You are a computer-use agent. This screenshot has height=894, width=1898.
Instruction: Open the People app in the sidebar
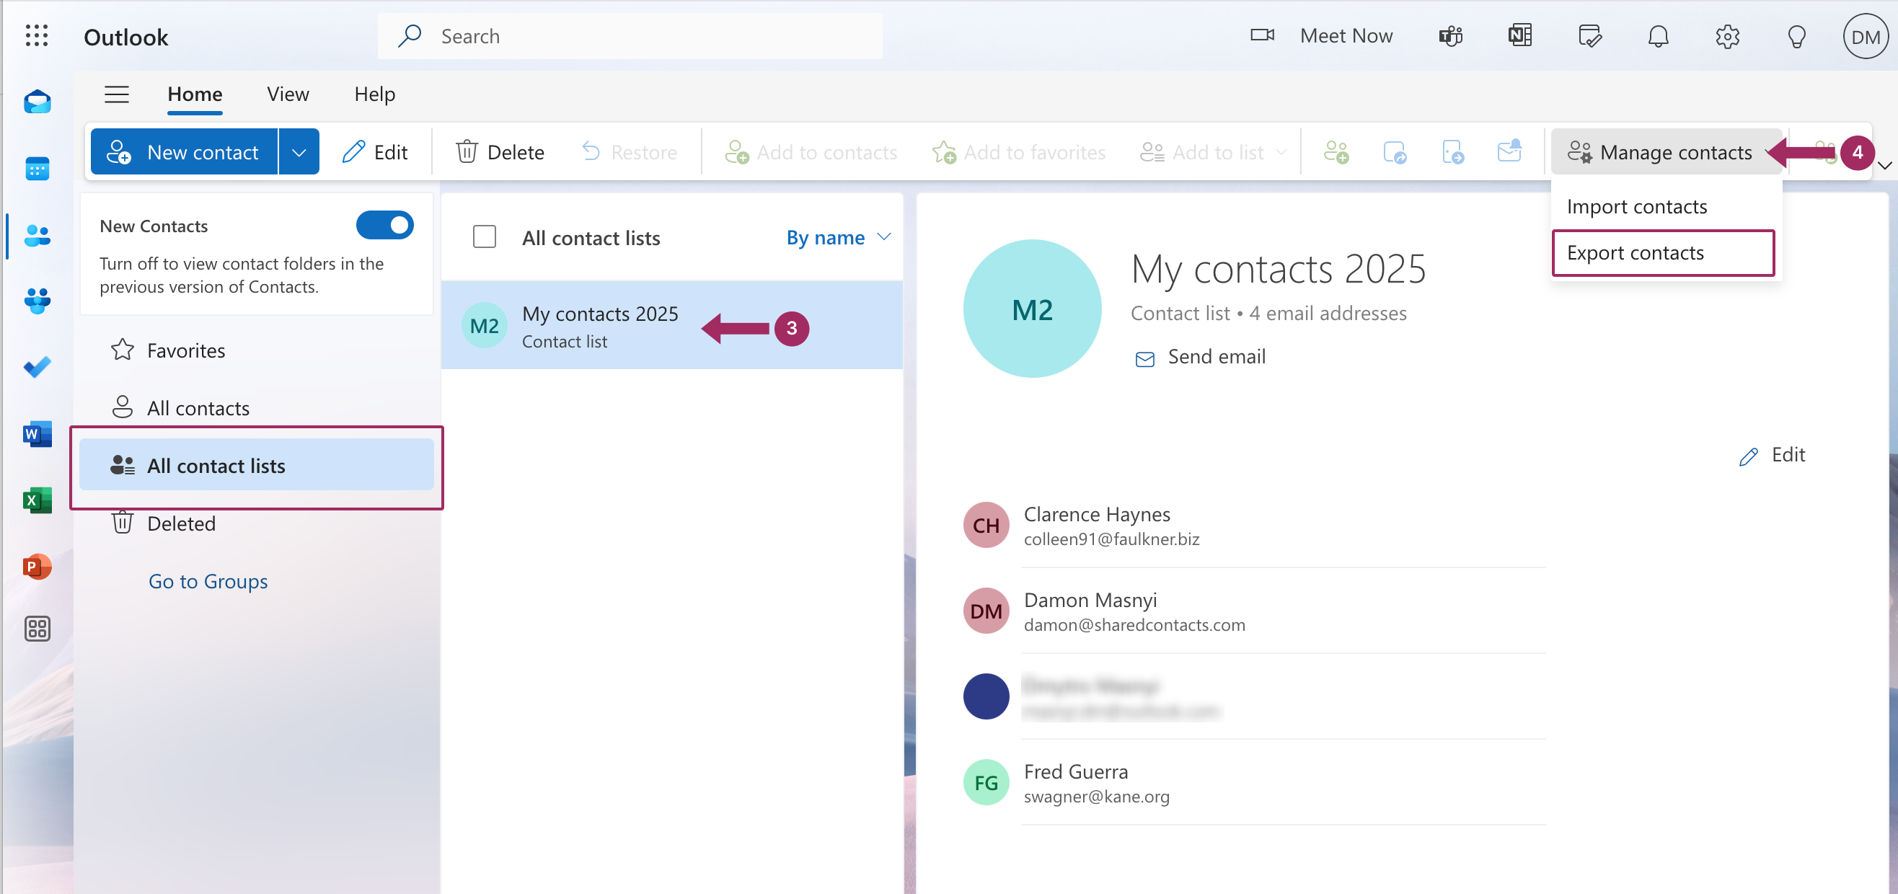click(37, 236)
